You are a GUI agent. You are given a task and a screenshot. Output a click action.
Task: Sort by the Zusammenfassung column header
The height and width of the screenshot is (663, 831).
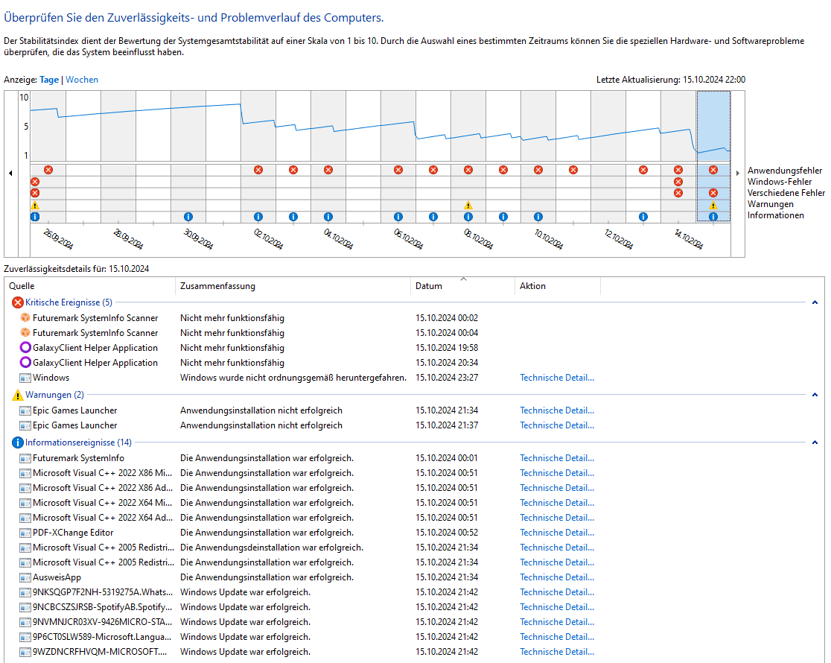(x=293, y=286)
